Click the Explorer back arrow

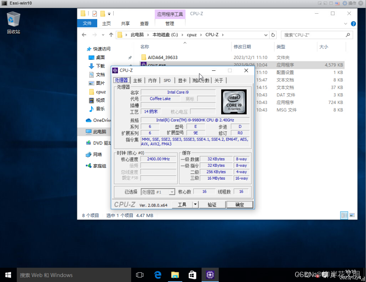coord(84,35)
